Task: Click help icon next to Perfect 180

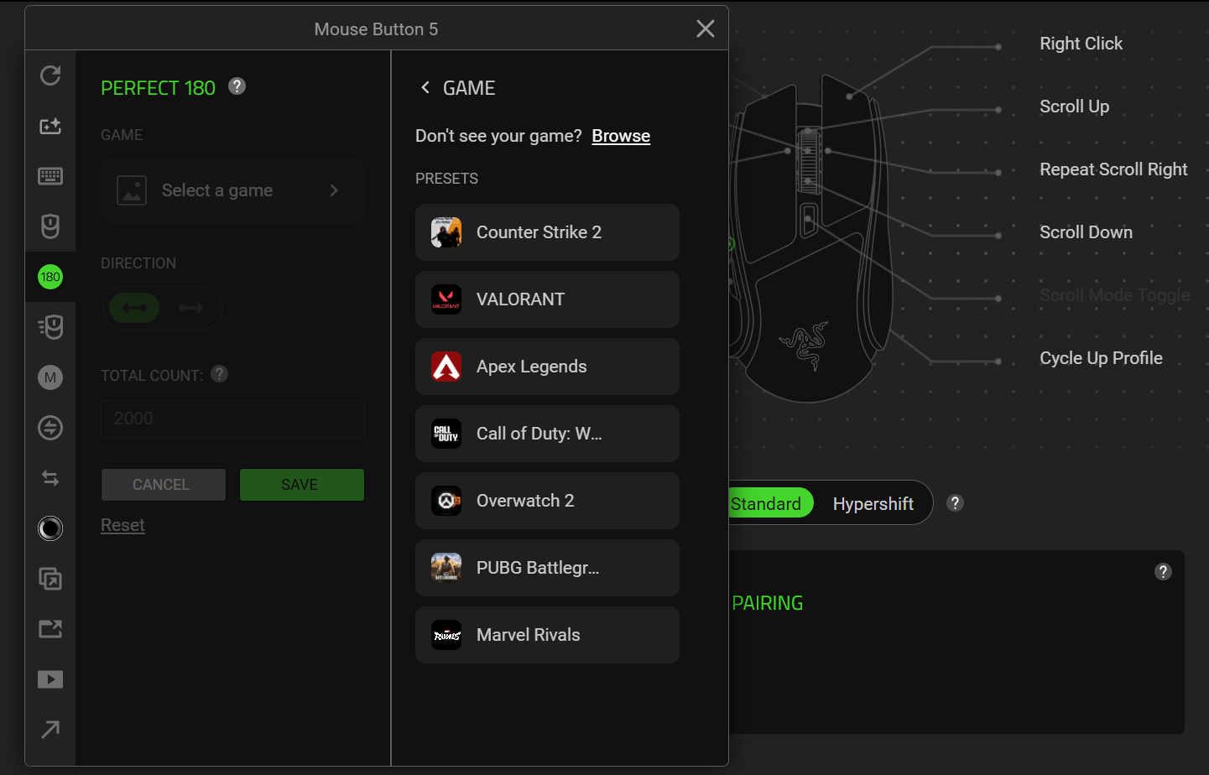Action: click(x=237, y=86)
